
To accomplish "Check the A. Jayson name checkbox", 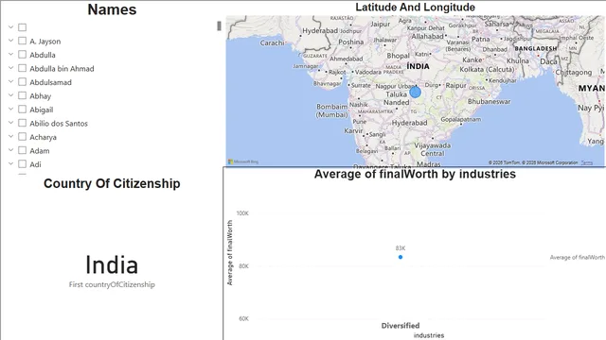I will 23,41.
